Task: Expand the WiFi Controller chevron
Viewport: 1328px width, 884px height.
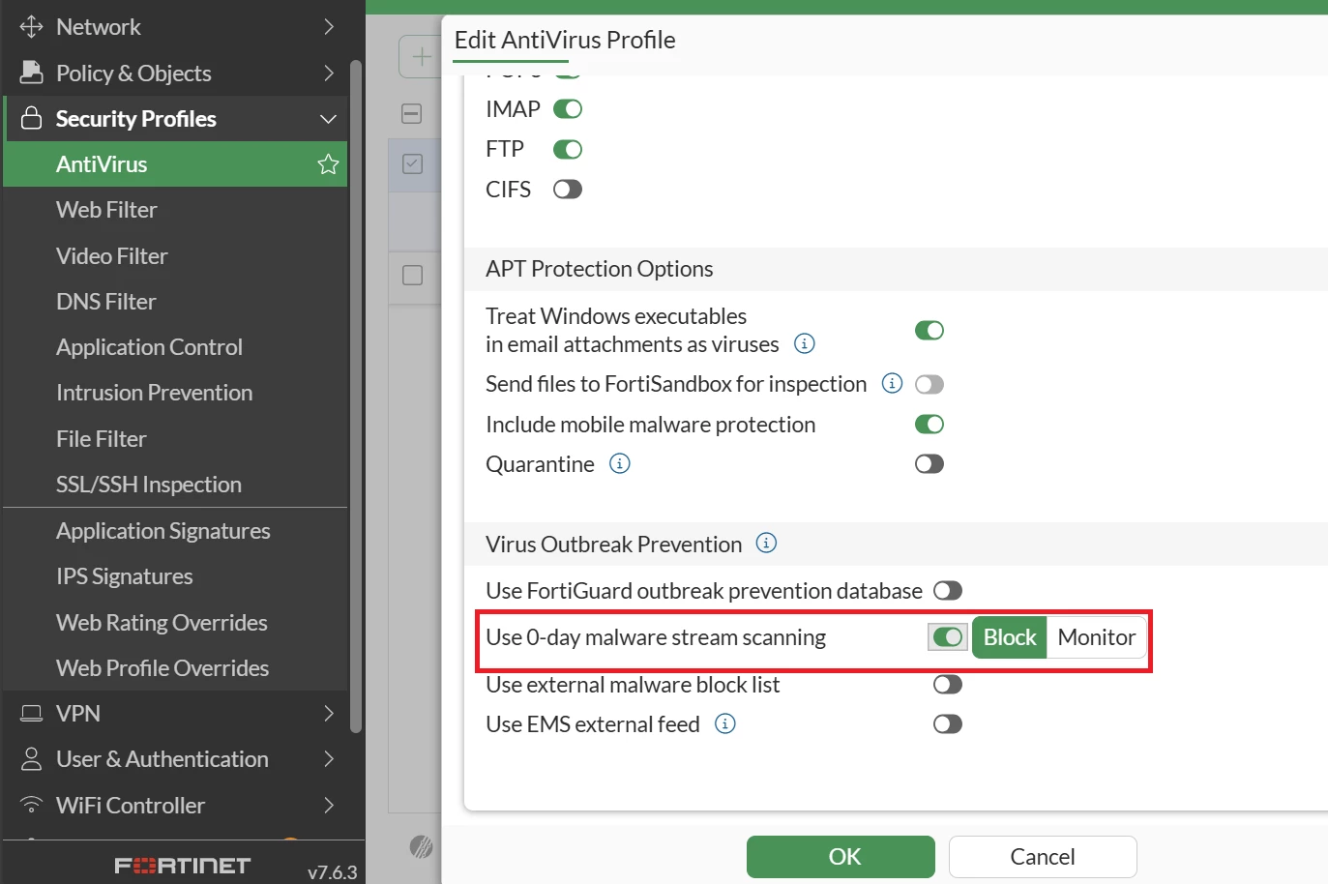Action: (329, 805)
